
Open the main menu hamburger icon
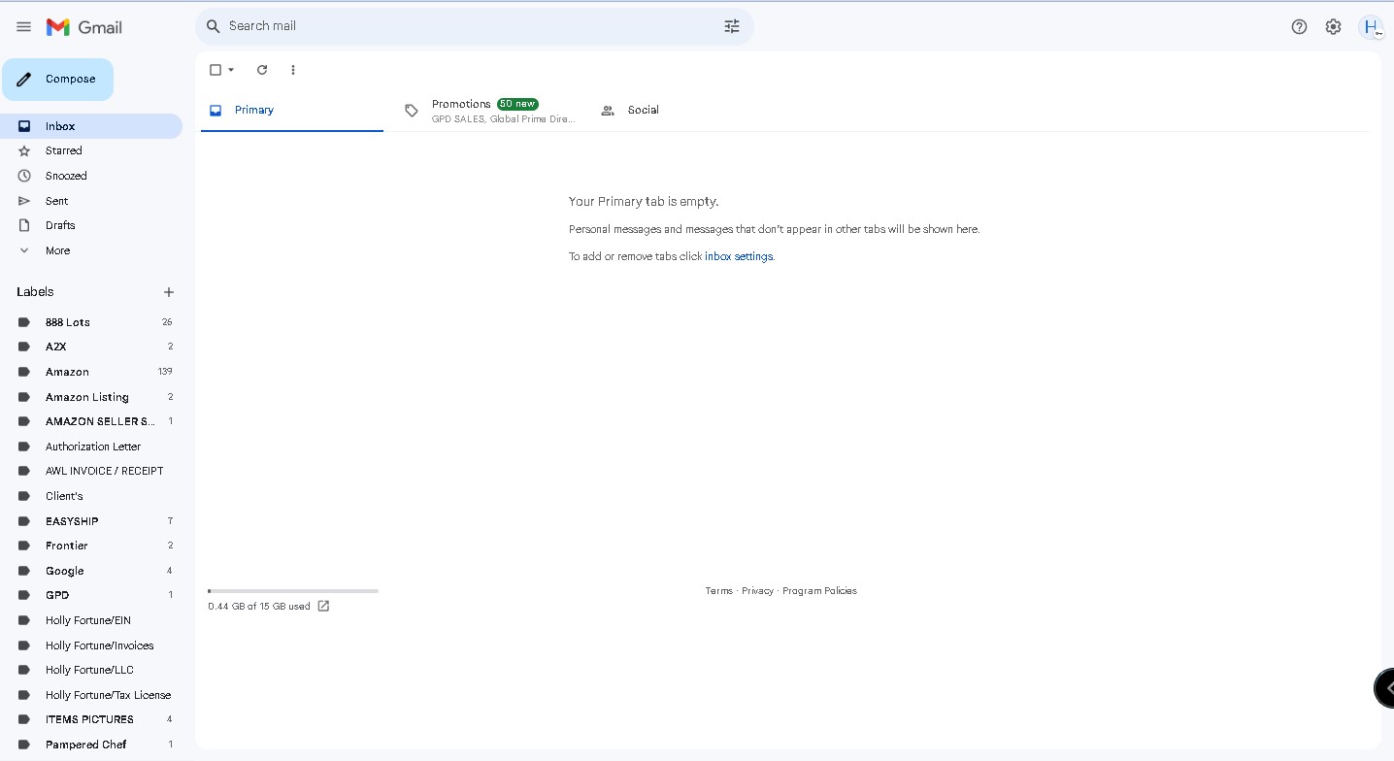[x=24, y=27]
